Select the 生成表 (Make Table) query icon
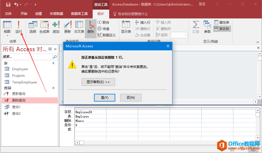This screenshot has height=153, width=262. [44, 27]
